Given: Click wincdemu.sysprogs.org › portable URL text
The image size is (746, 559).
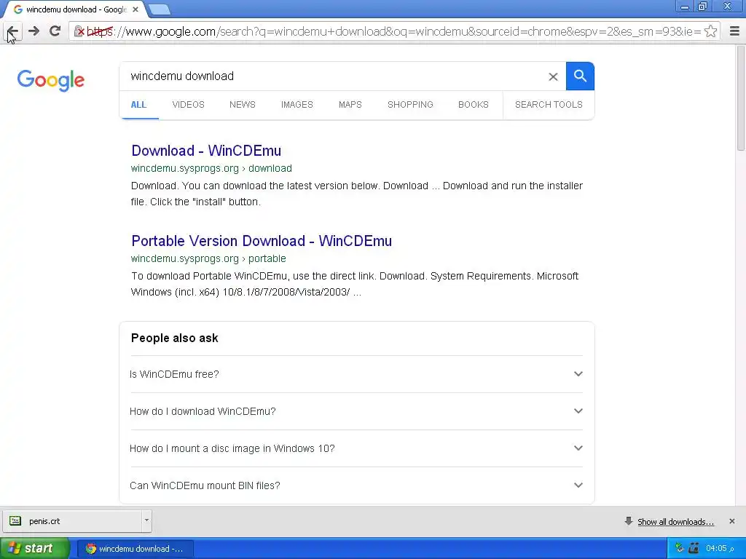Looking at the screenshot, I should [208, 258].
